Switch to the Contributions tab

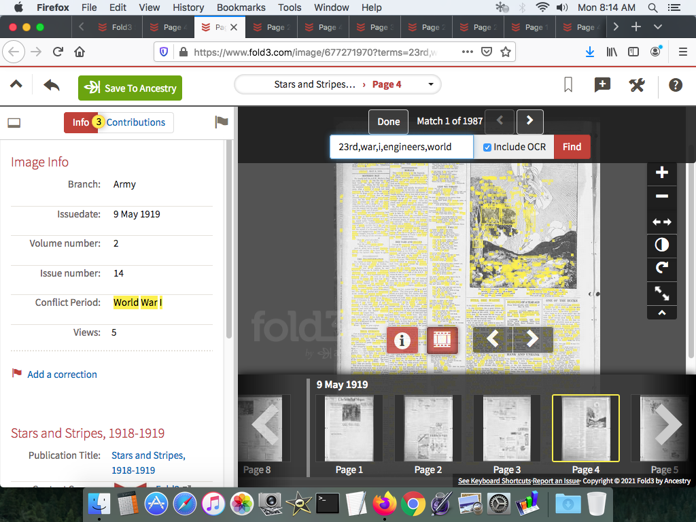(135, 122)
